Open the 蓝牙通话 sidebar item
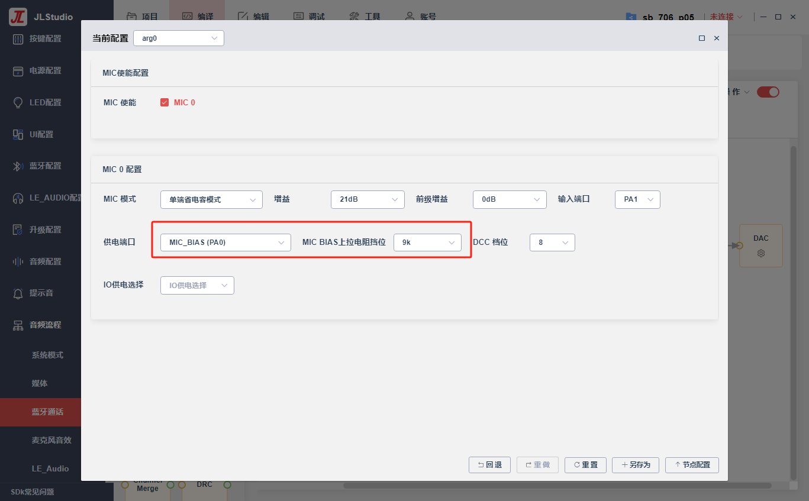 40,412
